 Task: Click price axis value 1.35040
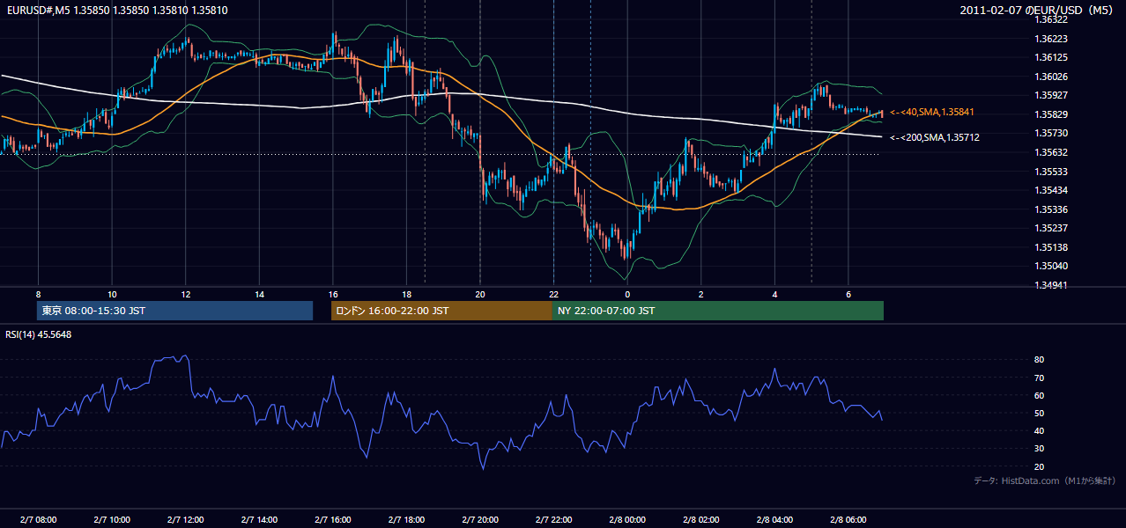coord(1053,266)
